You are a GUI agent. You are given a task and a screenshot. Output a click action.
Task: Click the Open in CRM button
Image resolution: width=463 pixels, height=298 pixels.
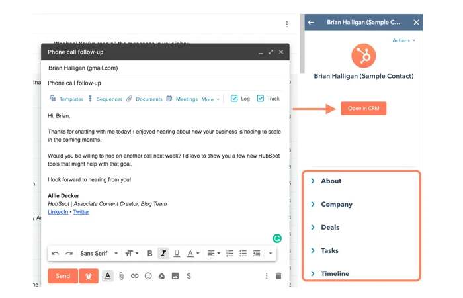click(364, 108)
